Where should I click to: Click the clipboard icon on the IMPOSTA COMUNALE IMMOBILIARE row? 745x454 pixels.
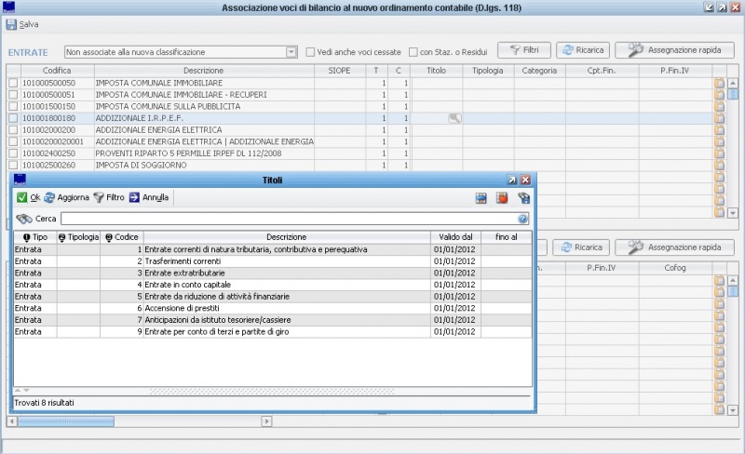(719, 83)
